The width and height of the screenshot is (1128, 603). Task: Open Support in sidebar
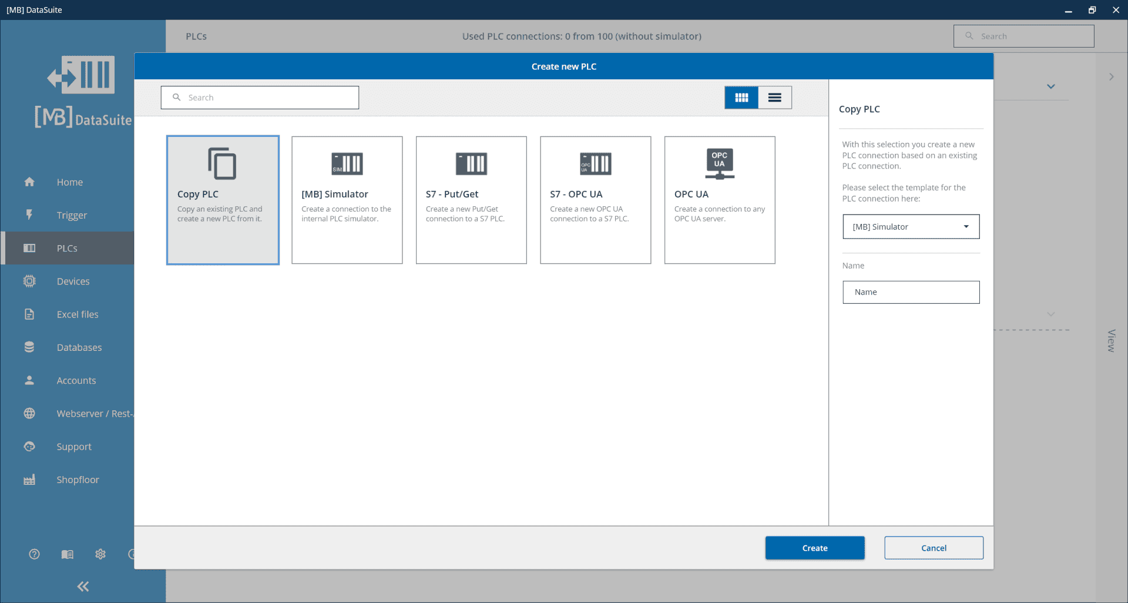click(74, 447)
